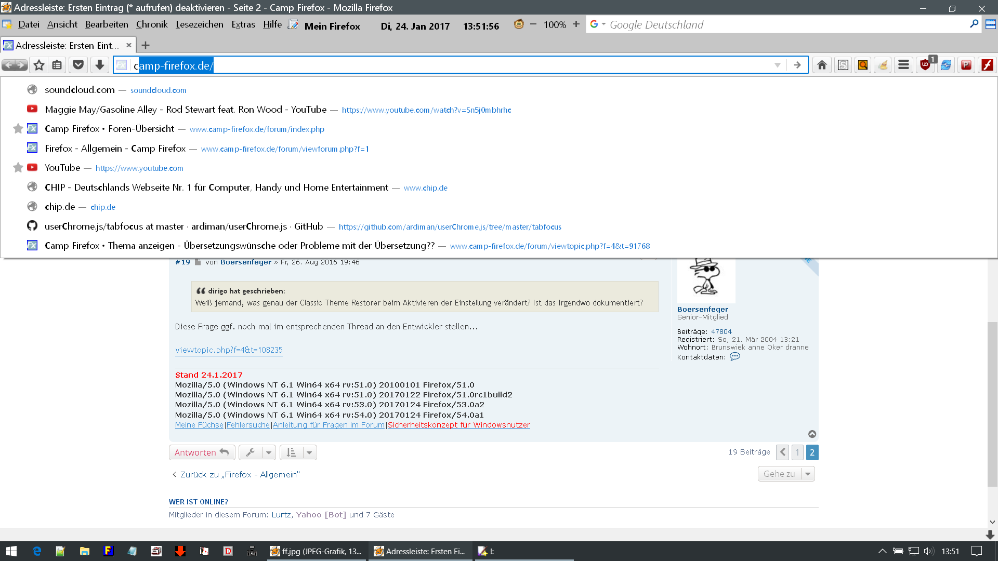Viewport: 998px width, 561px height.
Task: Open the downloads arrow button
Action: [x=99, y=65]
